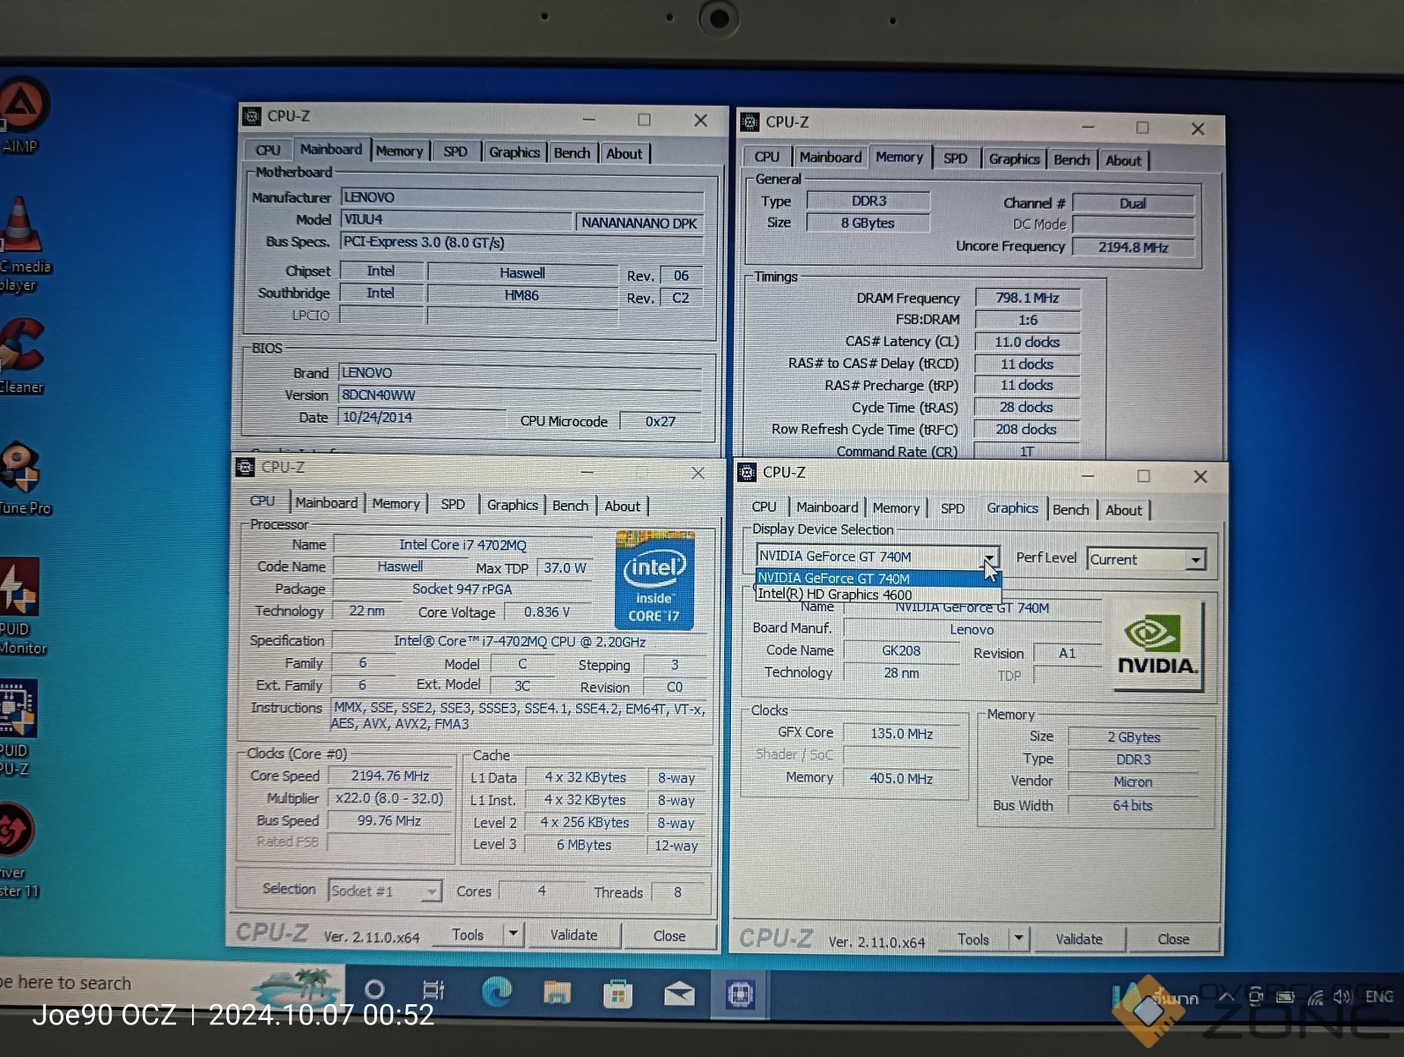1404x1057 pixels.
Task: Click the DRAM Frequency 798.1 MHz field
Action: [1027, 298]
